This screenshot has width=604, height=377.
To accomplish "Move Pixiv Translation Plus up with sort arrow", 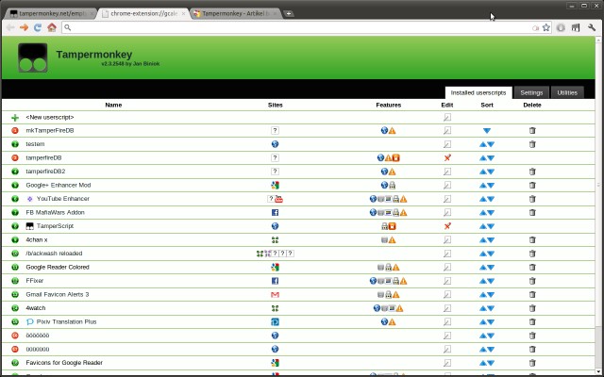I will [x=482, y=321].
